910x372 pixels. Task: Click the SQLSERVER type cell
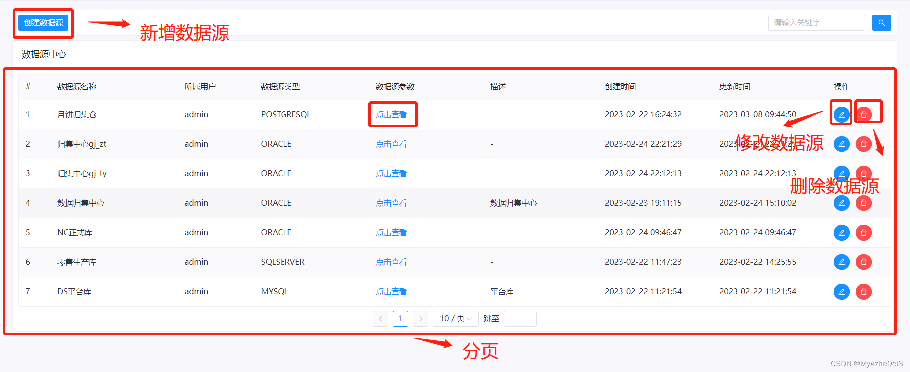(283, 262)
